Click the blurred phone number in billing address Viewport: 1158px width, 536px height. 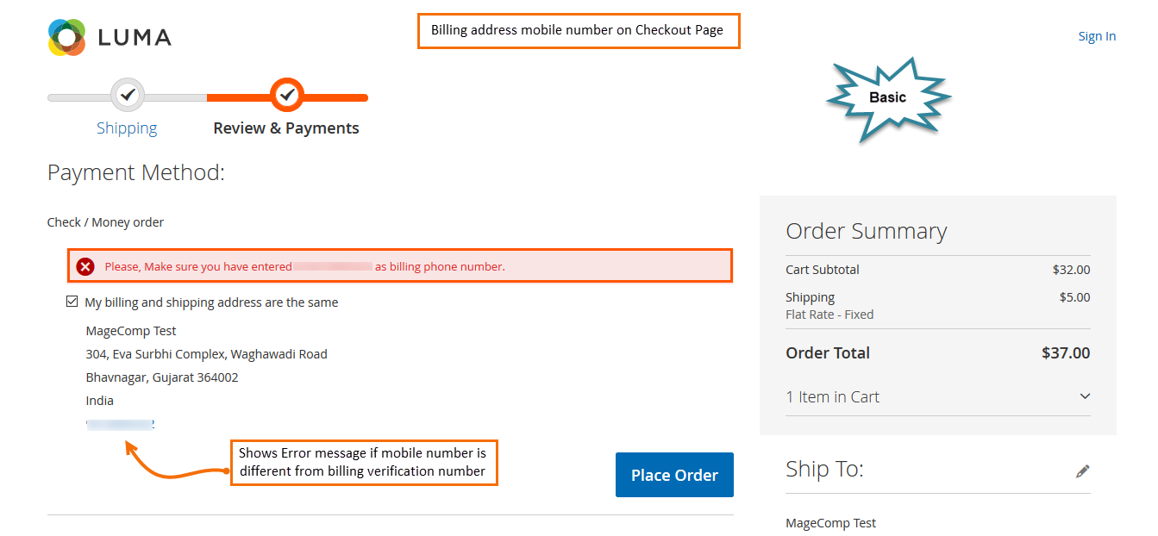point(120,424)
